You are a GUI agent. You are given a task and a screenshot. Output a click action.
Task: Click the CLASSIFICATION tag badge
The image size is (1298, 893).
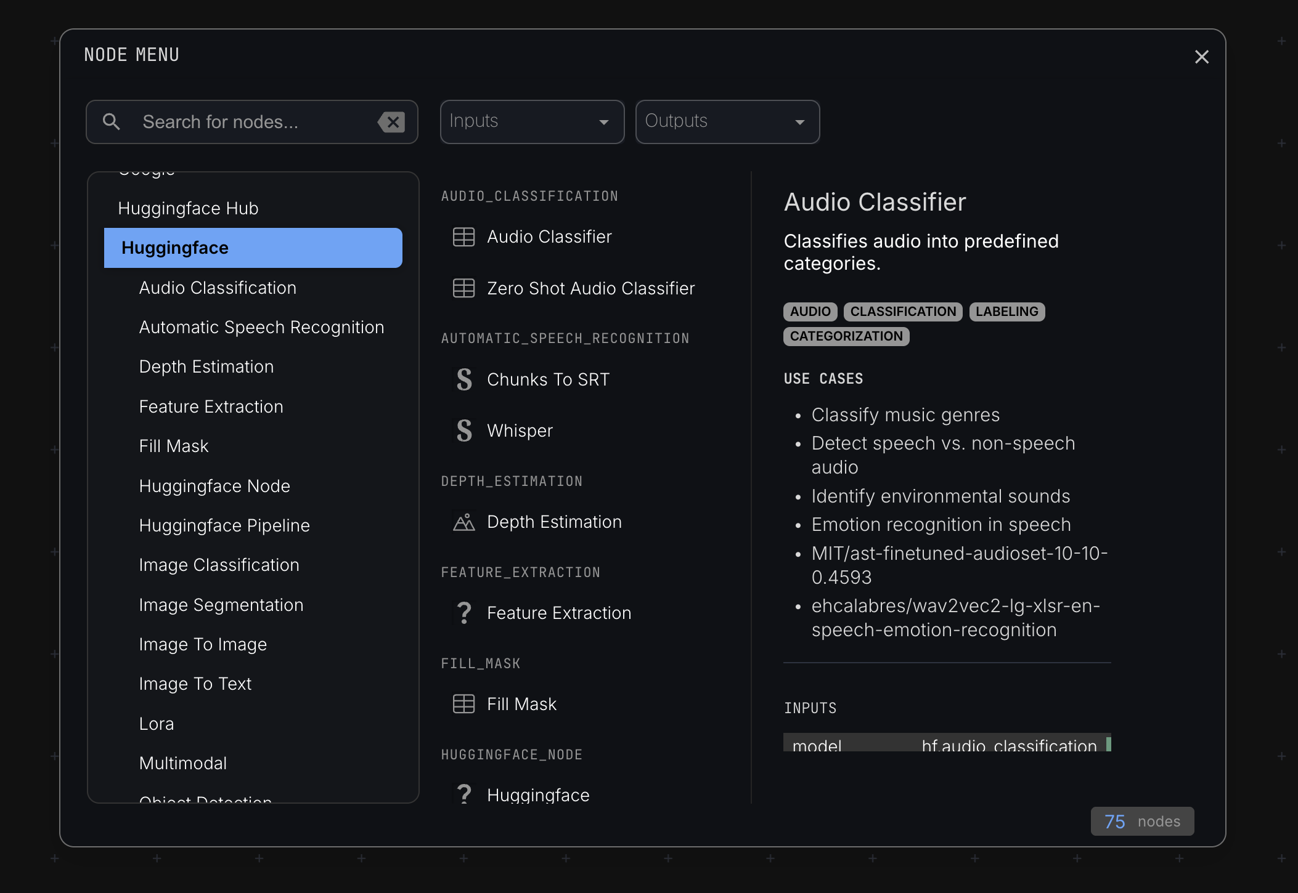902,311
